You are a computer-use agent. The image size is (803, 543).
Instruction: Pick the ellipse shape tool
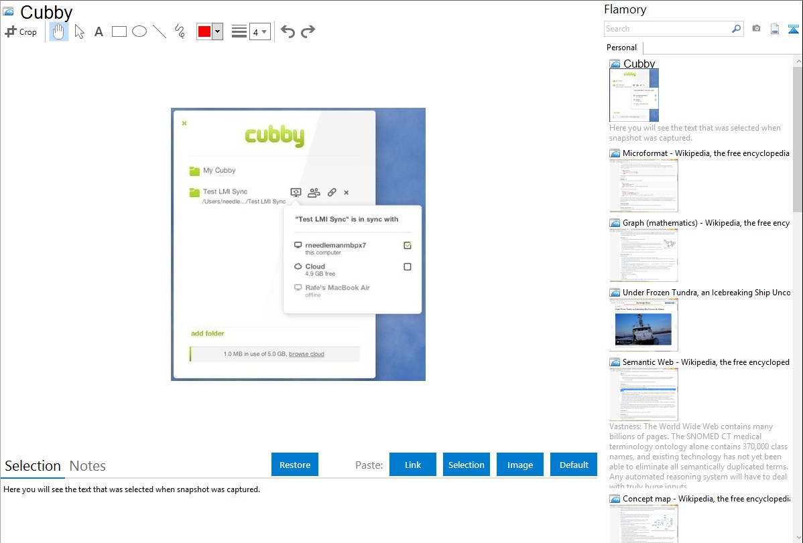[x=139, y=31]
